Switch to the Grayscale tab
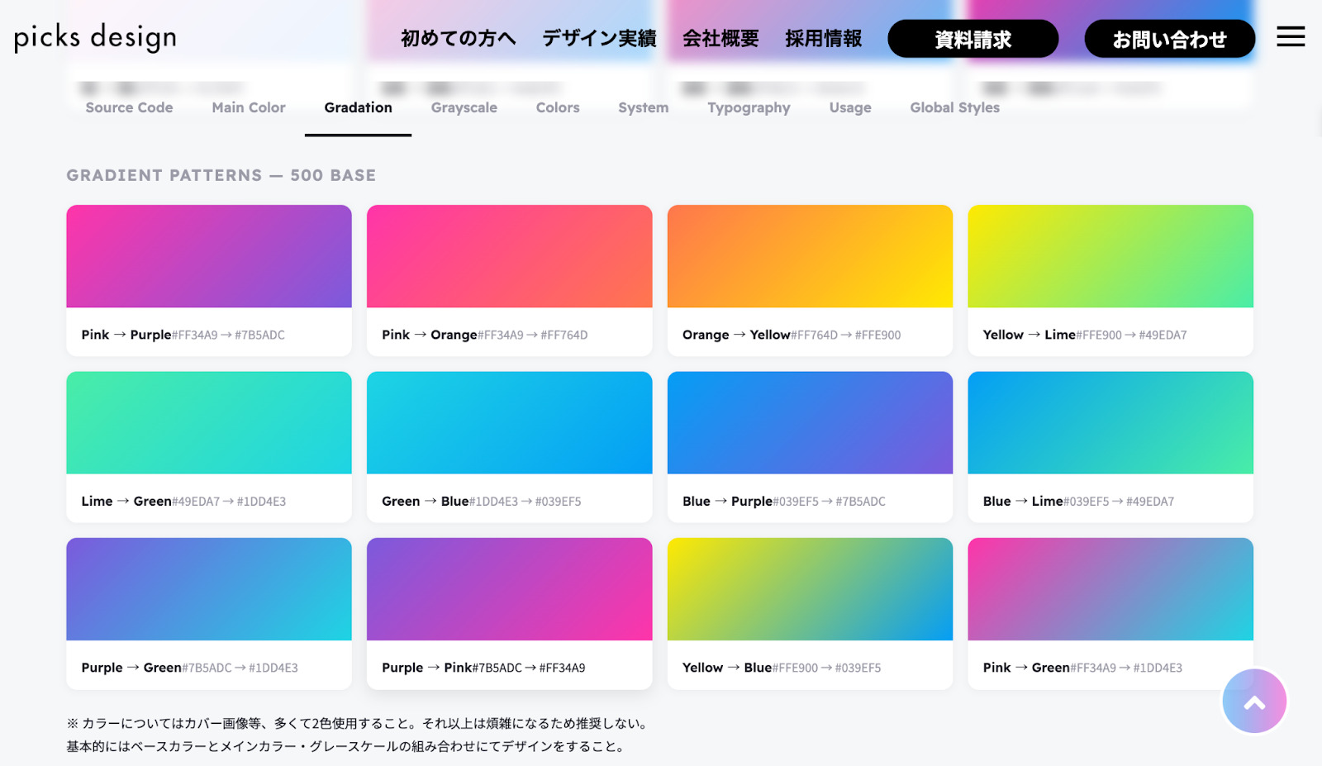Image resolution: width=1322 pixels, height=766 pixels. pyautogui.click(x=464, y=107)
